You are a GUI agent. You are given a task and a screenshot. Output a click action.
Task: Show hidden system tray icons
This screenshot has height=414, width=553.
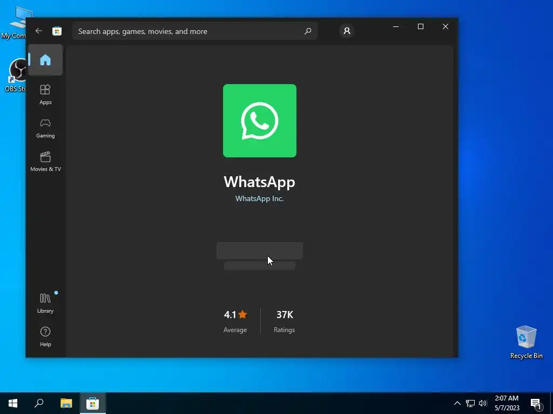[x=457, y=403]
